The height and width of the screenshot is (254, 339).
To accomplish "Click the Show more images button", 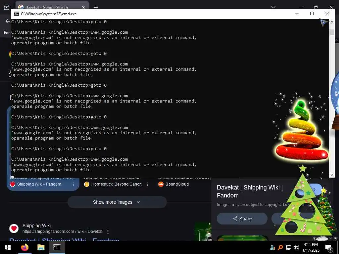I will pos(117,202).
